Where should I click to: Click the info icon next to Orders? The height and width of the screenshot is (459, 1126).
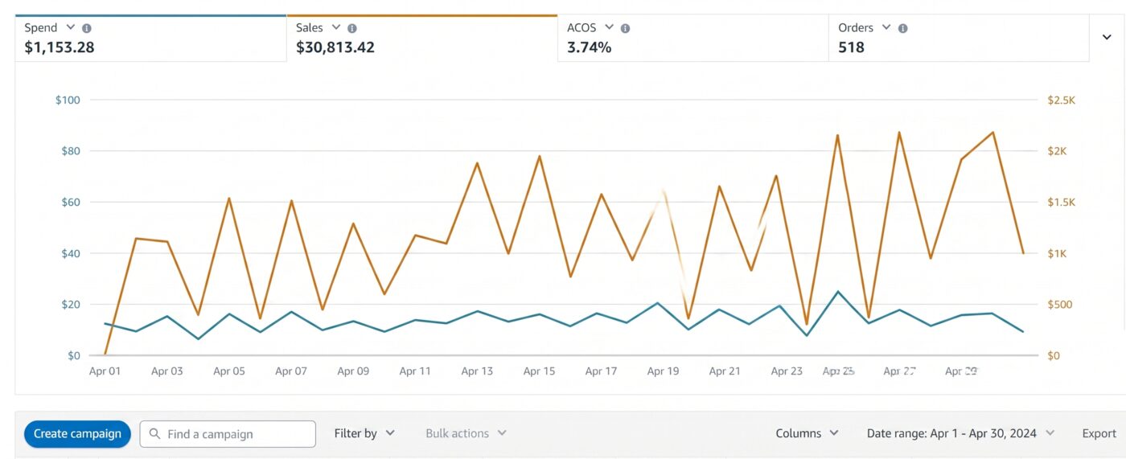click(x=902, y=28)
